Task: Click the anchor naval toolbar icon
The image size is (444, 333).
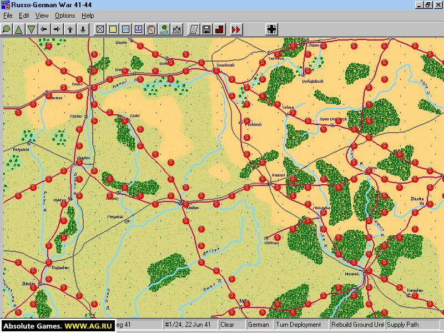Action: pyautogui.click(x=138, y=29)
